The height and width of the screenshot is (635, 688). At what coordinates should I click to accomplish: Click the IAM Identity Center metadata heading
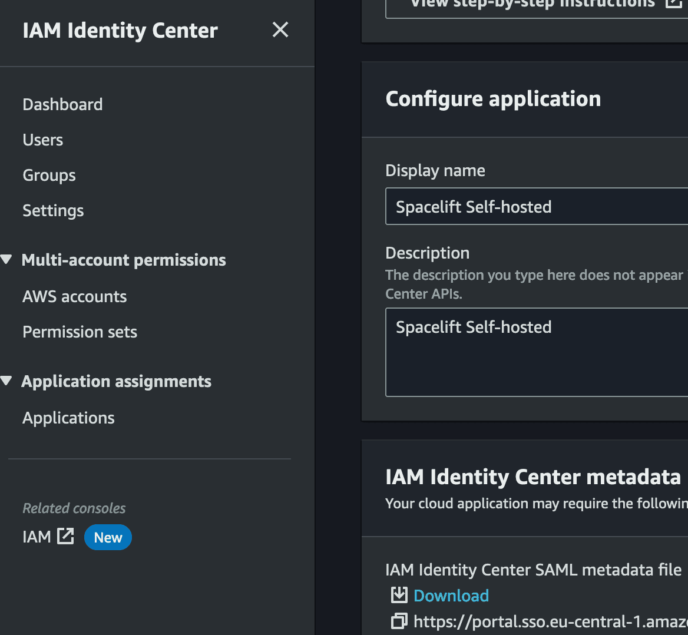coord(533,477)
